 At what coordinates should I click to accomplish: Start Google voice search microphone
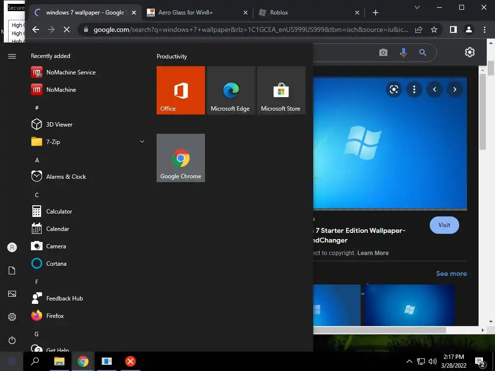[403, 52]
